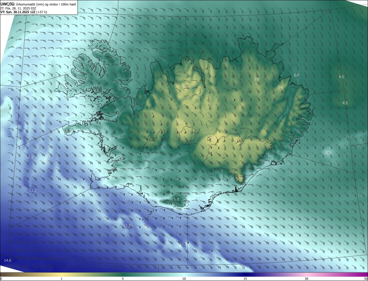Select the 30 tick label on the colour scale
This screenshot has width=368, height=281.
coord(306,279)
